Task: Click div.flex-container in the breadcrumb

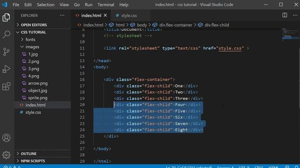Action: click(x=176, y=25)
